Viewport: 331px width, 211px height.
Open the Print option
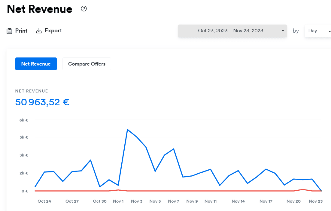click(x=17, y=31)
